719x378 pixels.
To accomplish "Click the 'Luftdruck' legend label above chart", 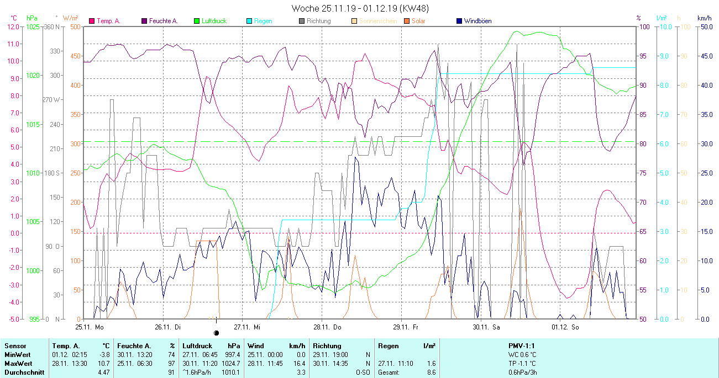I will 214,21.
